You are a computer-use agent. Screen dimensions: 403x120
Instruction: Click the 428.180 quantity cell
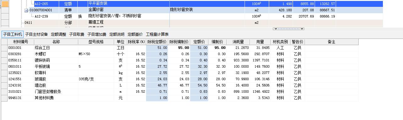click(x=281, y=10)
